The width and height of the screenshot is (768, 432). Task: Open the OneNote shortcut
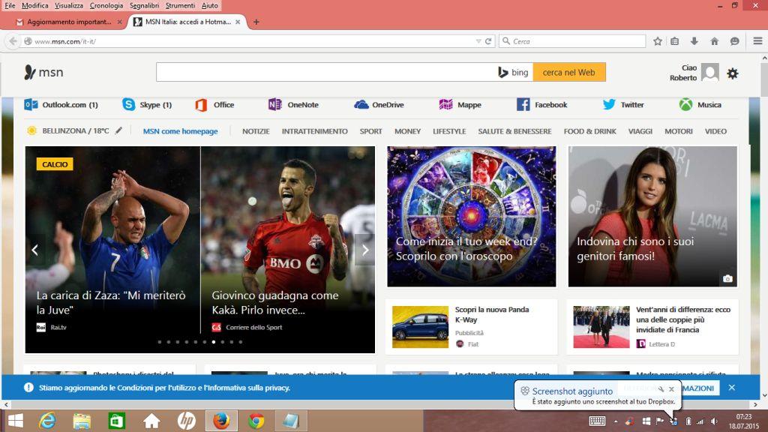point(293,105)
